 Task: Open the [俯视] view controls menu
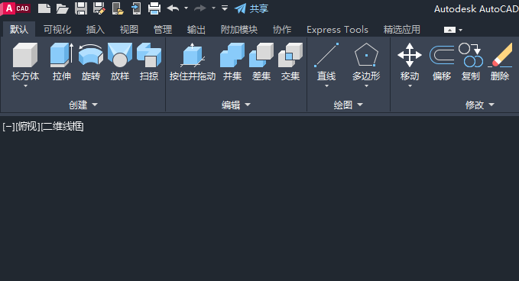28,126
